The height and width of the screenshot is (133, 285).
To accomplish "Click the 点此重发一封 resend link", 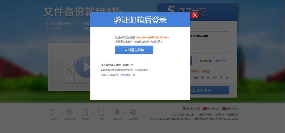I will [x=128, y=75].
